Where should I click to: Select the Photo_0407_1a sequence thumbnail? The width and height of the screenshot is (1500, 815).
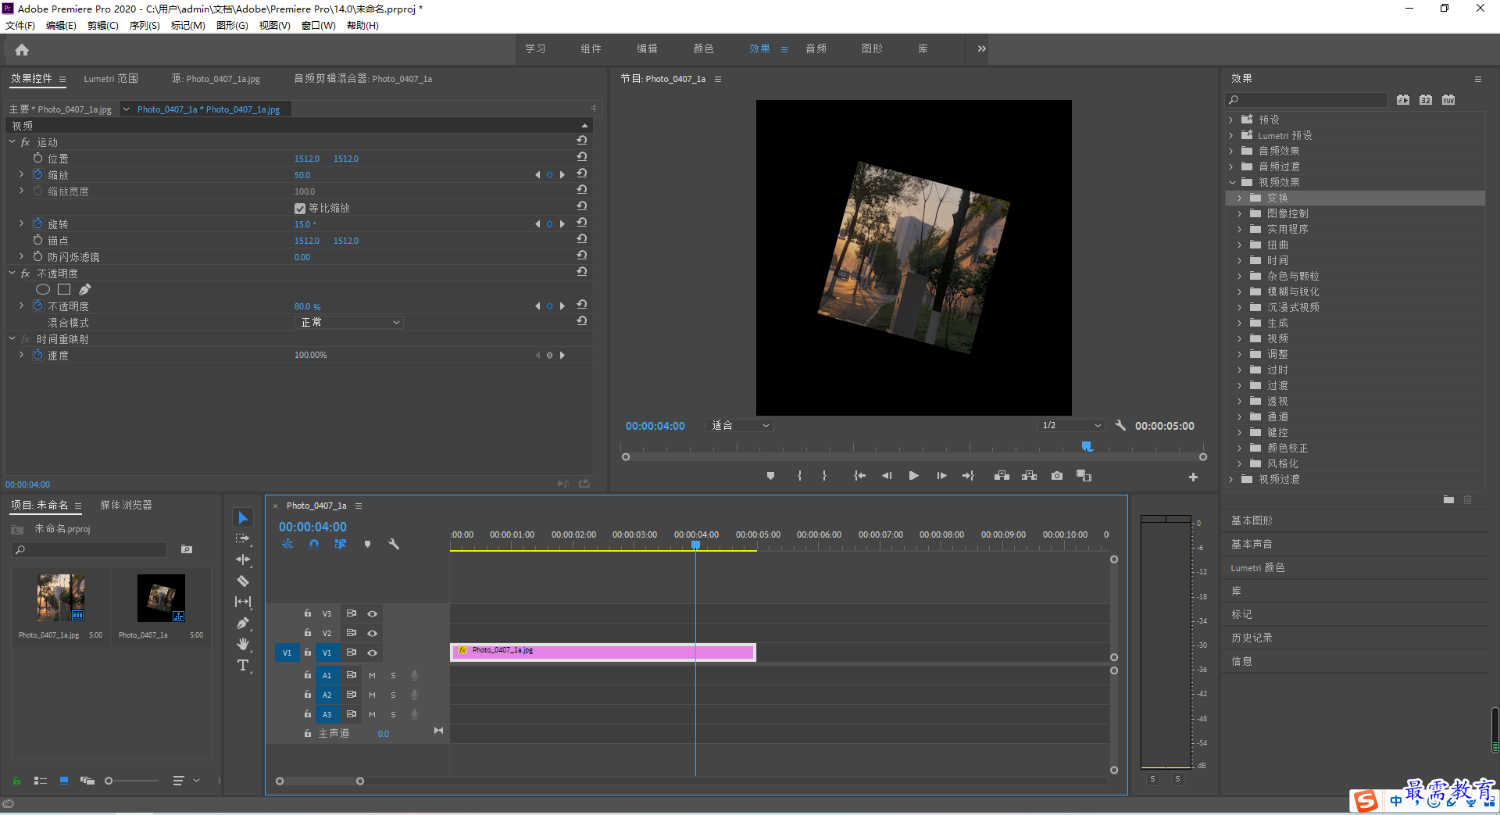[x=161, y=598]
